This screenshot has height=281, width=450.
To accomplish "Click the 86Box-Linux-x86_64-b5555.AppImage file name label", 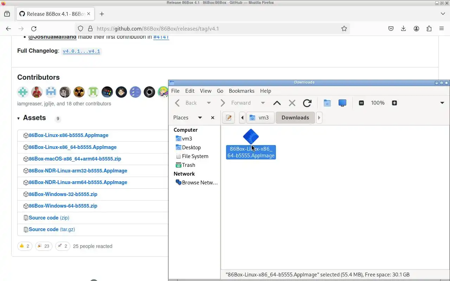I will pyautogui.click(x=251, y=152).
